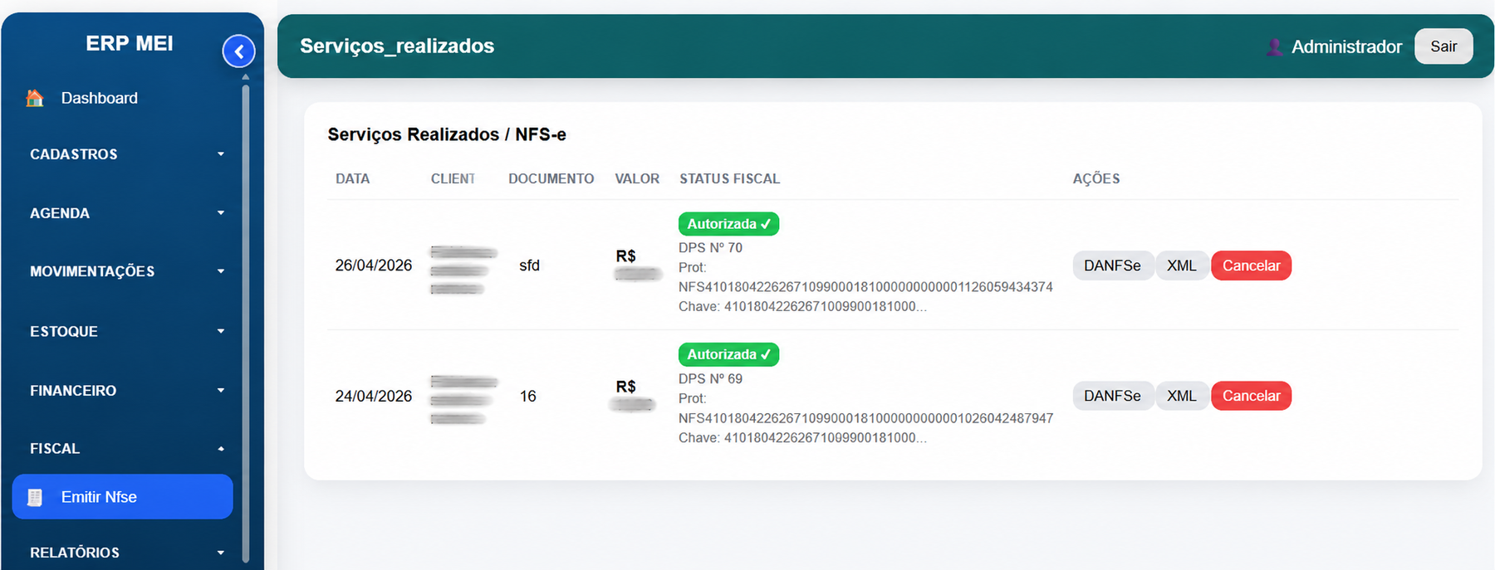Viewport: 1495px width, 570px height.
Task: Click the sidebar vertical scrollbar
Action: [x=246, y=324]
